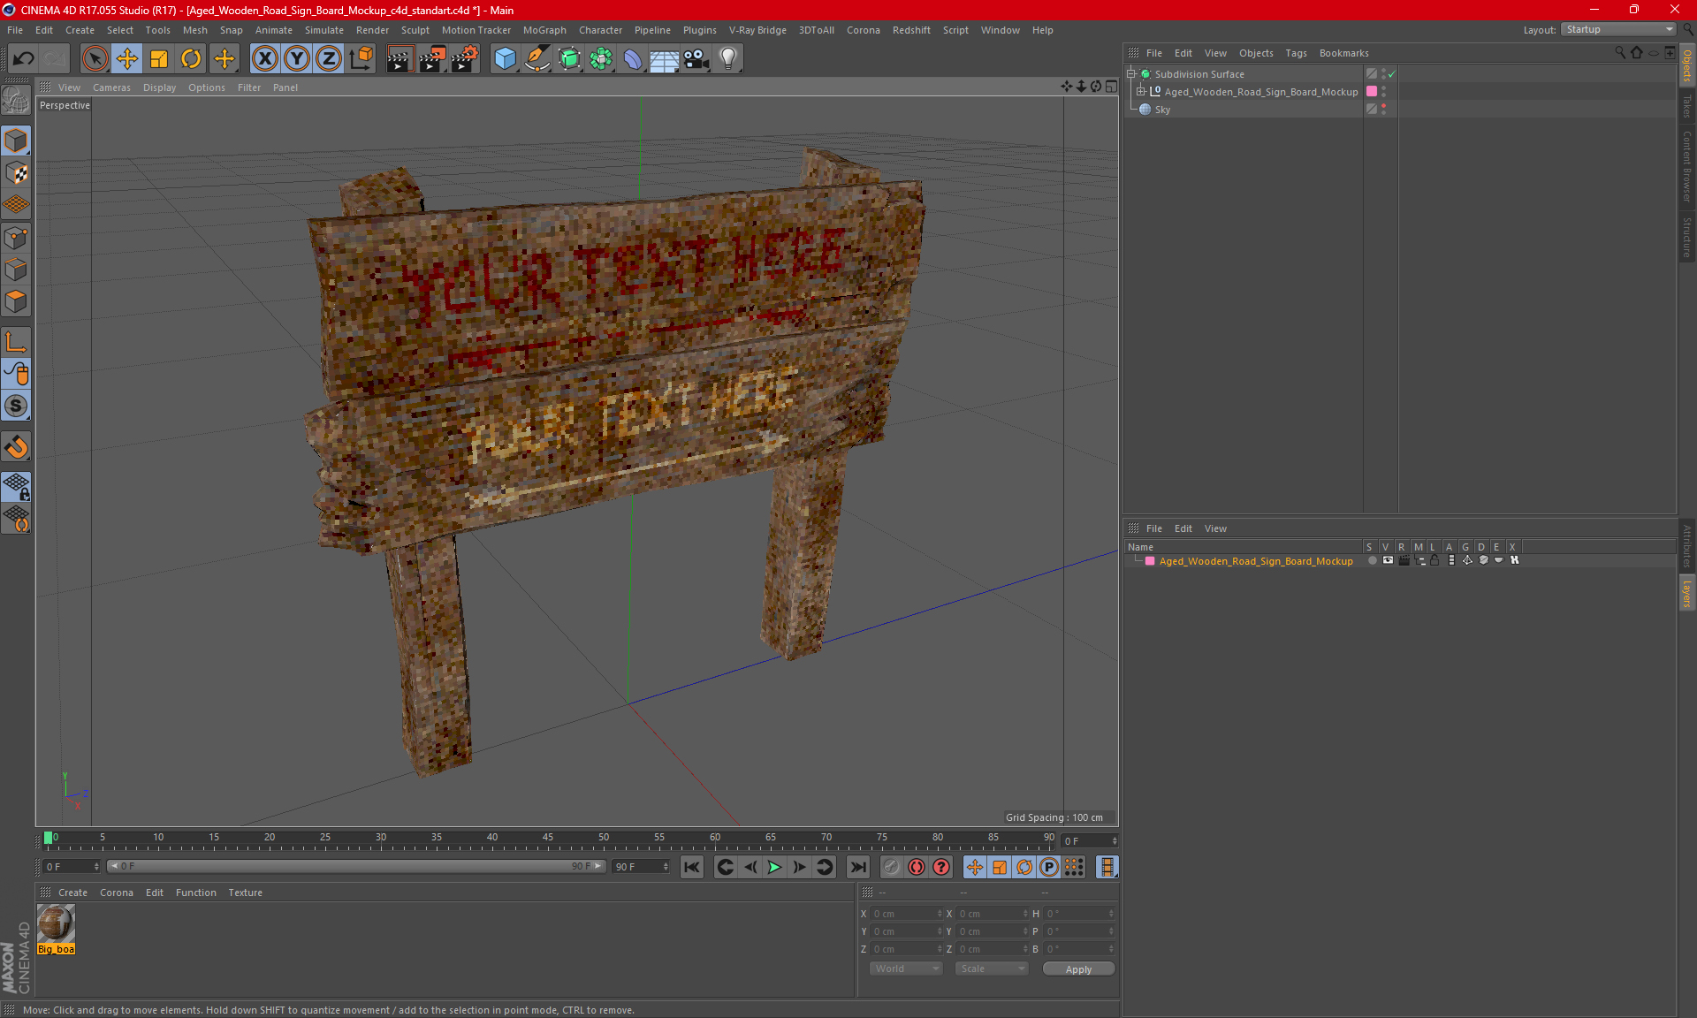Go to start of animation
Image resolution: width=1697 pixels, height=1018 pixels.
(x=692, y=867)
